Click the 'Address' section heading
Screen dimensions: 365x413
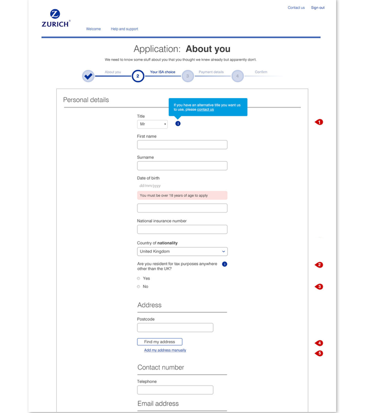click(x=149, y=305)
